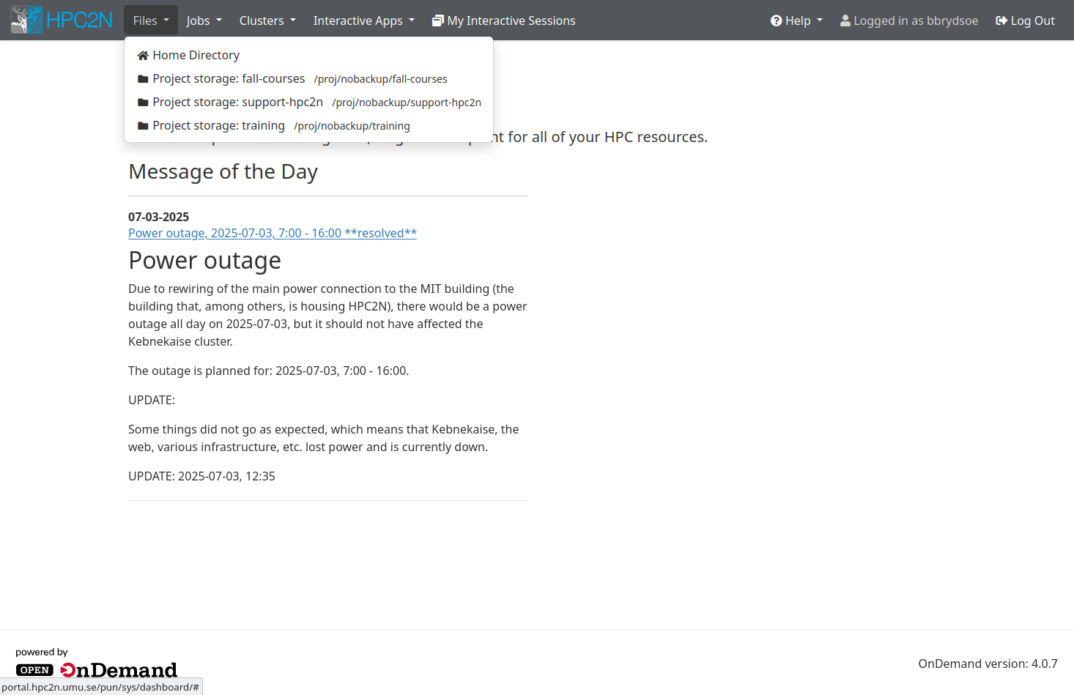1074x695 pixels.
Task: Open the Power outage resolved announcement link
Action: tap(273, 233)
